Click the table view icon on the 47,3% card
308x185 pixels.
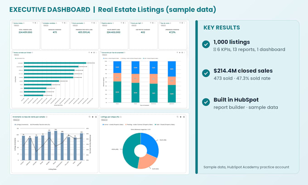tap(182, 23)
